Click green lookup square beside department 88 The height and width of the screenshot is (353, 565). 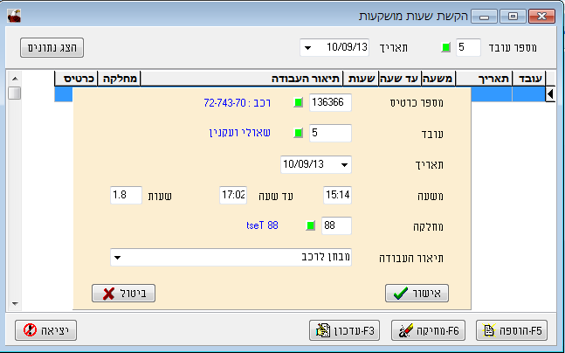311,226
